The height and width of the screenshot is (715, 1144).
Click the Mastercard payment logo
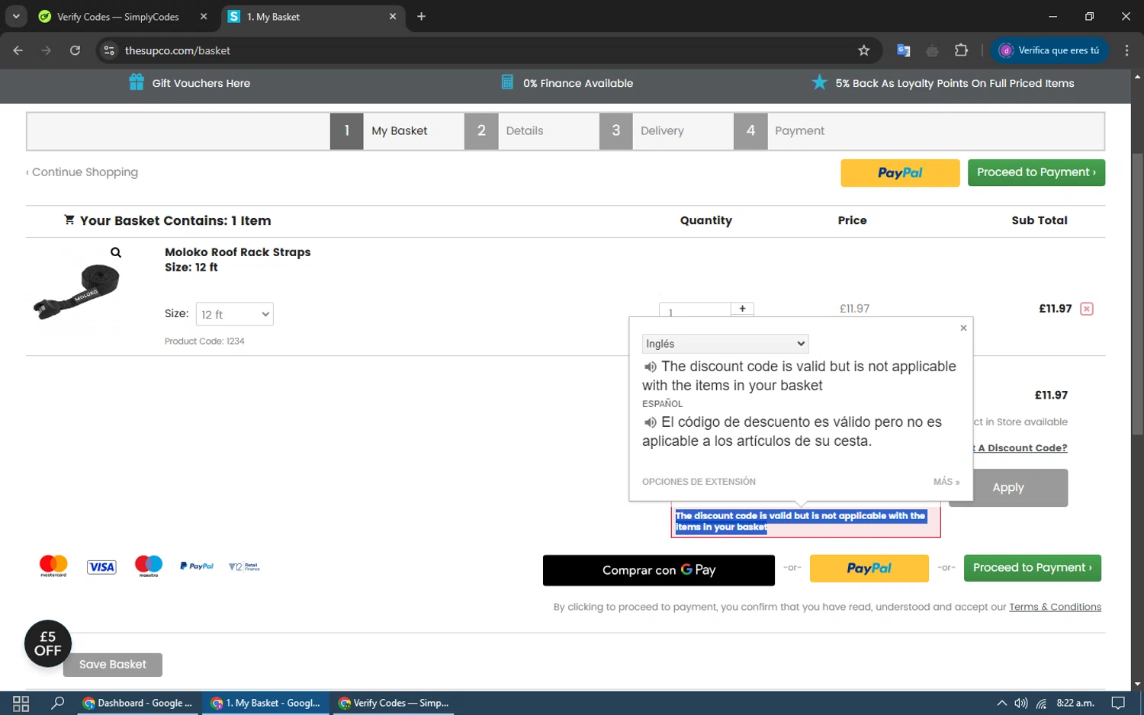pos(53,566)
